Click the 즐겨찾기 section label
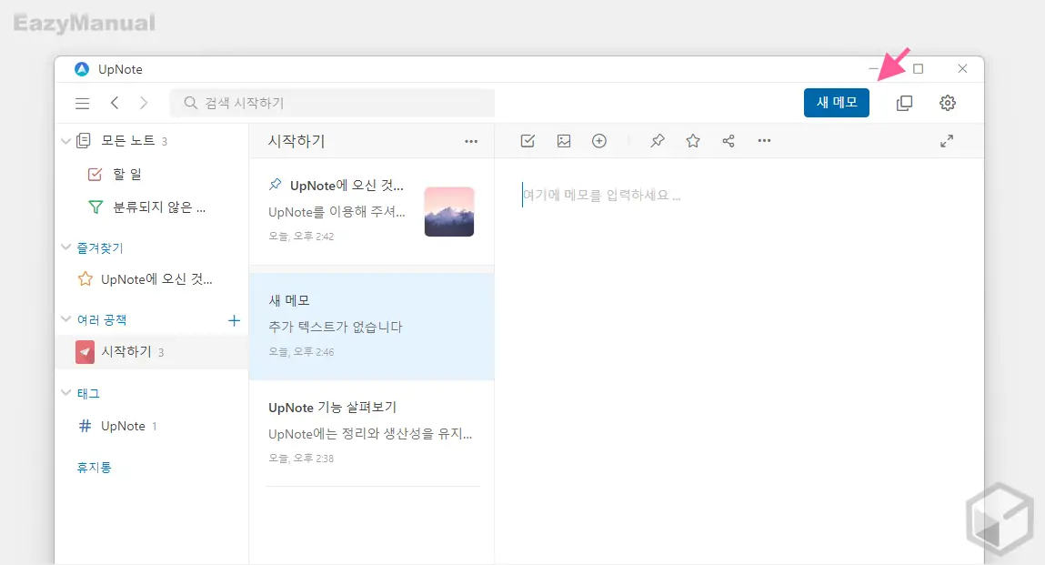 pos(100,247)
